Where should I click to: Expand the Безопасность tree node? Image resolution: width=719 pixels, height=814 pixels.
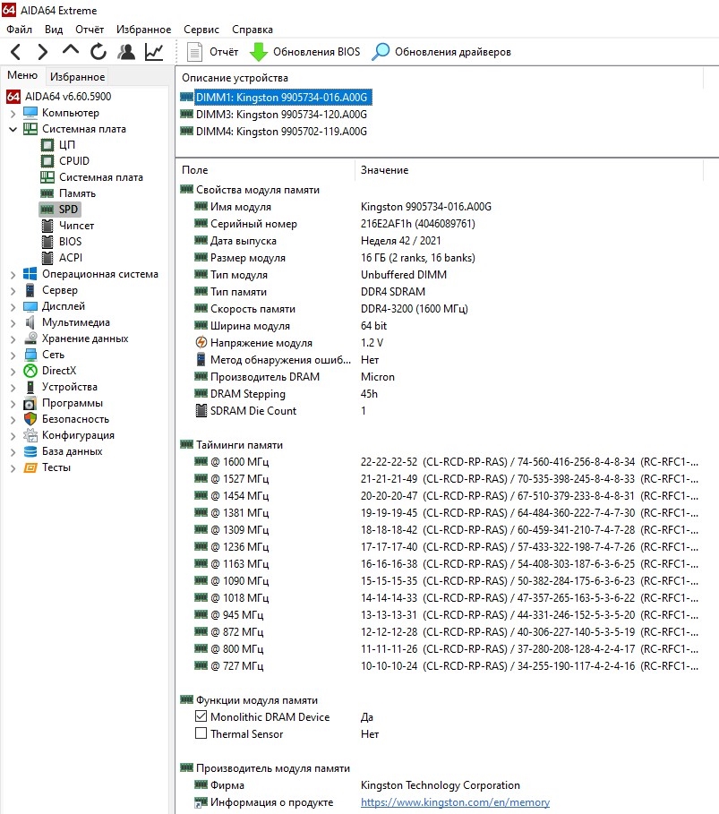coord(13,419)
